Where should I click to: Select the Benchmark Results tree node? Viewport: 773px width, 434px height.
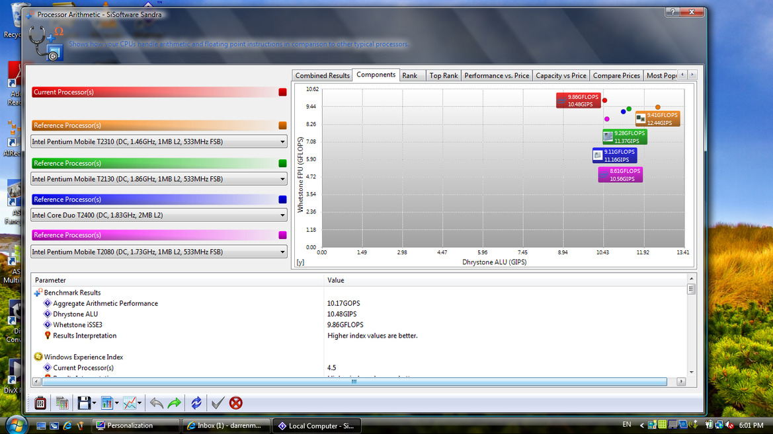(x=72, y=293)
